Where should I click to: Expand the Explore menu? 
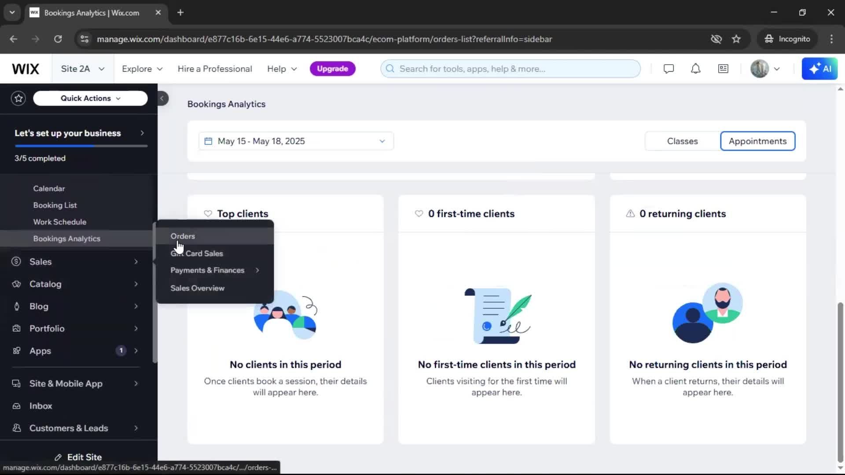(142, 69)
